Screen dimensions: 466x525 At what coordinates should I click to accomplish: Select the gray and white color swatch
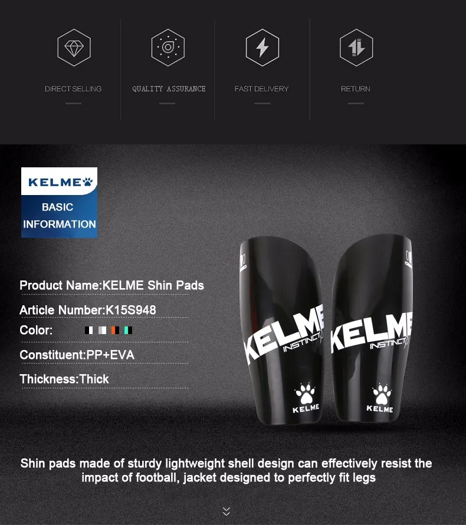[102, 330]
